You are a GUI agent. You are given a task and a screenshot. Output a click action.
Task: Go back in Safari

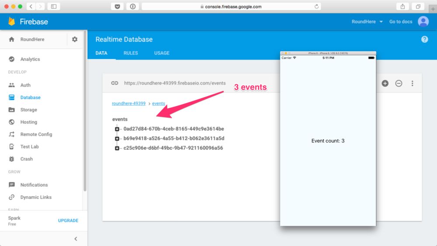pos(31,7)
